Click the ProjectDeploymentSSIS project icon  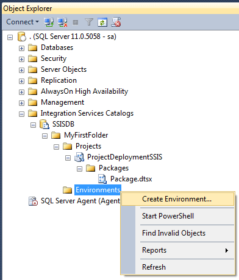[79, 157]
